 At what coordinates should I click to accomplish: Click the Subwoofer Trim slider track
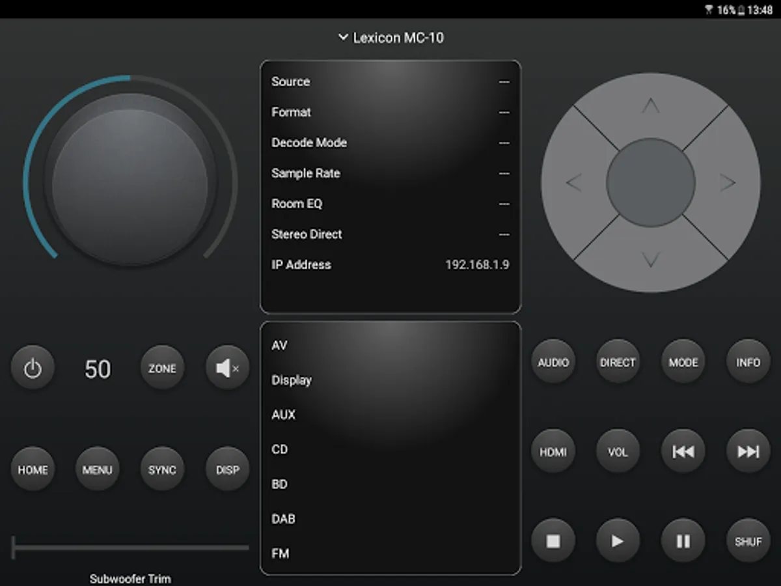[x=130, y=548]
